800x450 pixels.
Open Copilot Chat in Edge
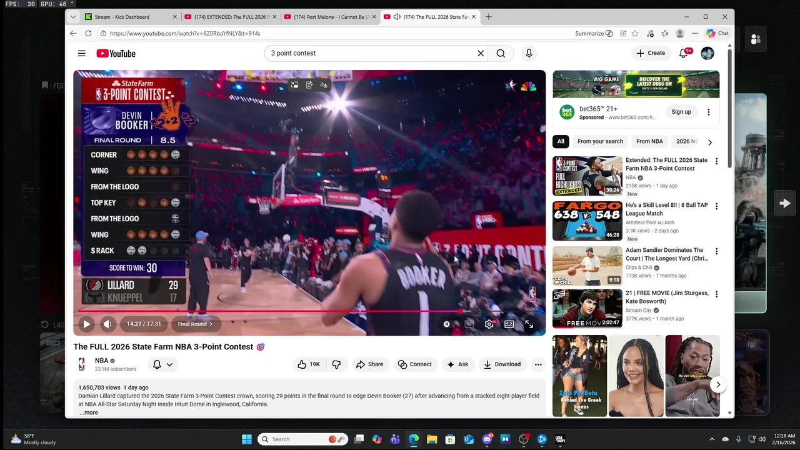(717, 33)
